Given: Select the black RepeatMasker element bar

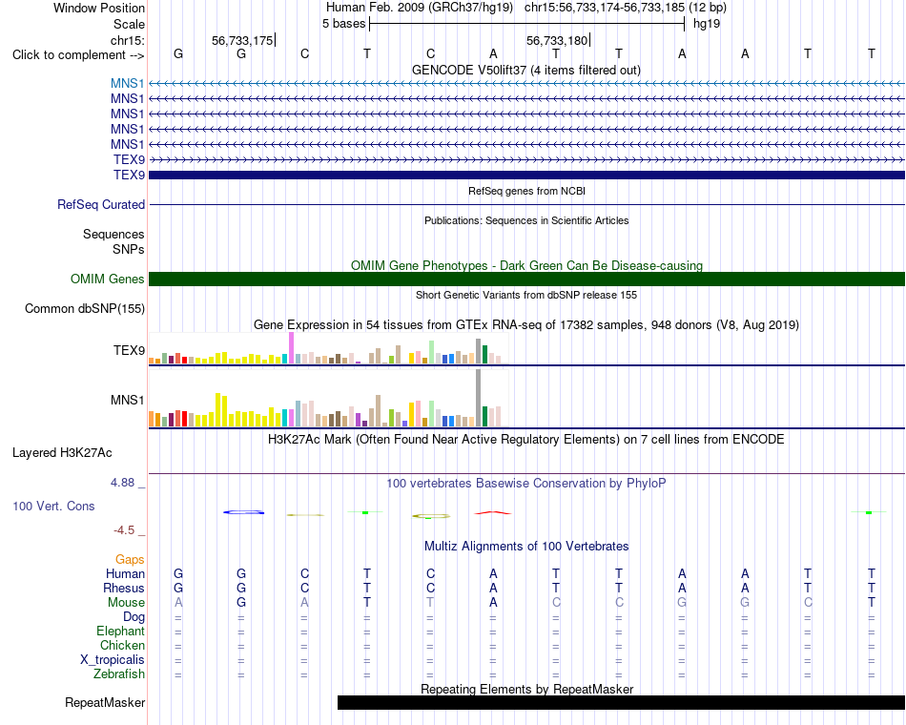Looking at the screenshot, I should point(621,702).
